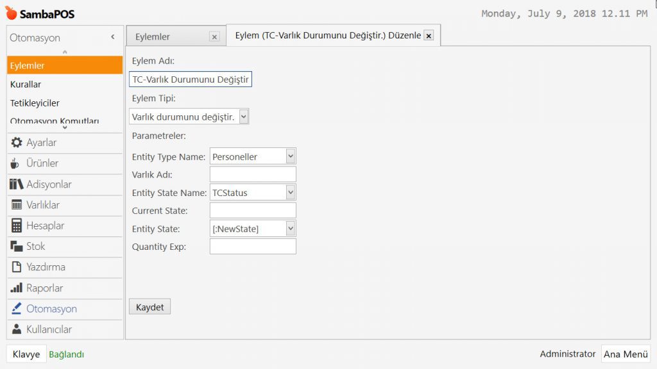Open Varlıklar using its table icon

point(17,205)
